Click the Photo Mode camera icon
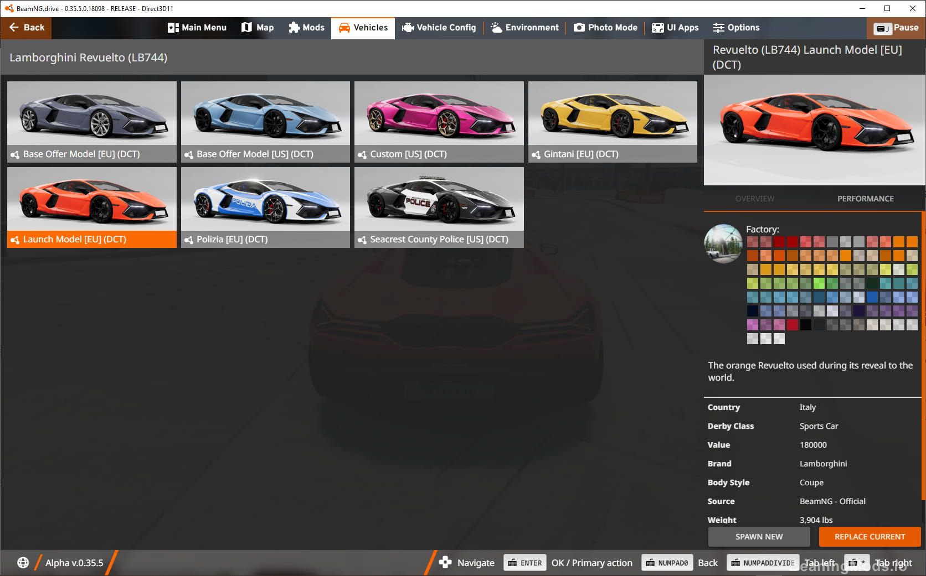The height and width of the screenshot is (576, 926). pos(579,27)
